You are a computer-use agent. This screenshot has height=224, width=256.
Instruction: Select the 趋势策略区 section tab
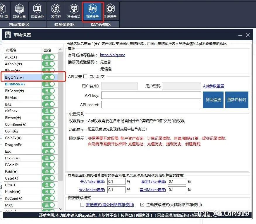(x=65, y=25)
